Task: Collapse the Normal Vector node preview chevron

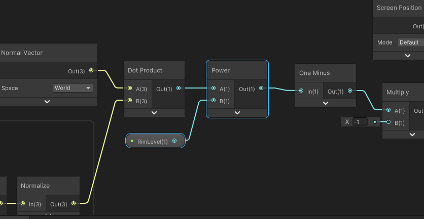Action: (x=47, y=102)
